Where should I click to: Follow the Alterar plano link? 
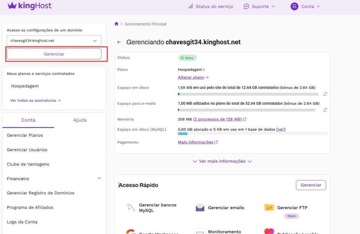193,77
